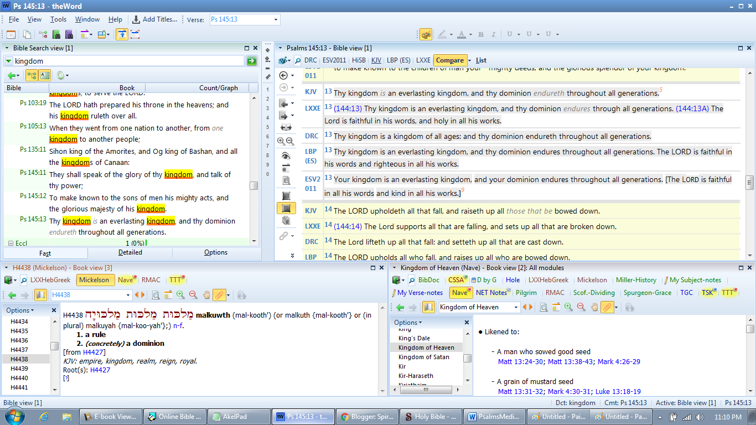Follow the H4427 Root(s) link
This screenshot has width=756, height=425.
[x=100, y=370]
